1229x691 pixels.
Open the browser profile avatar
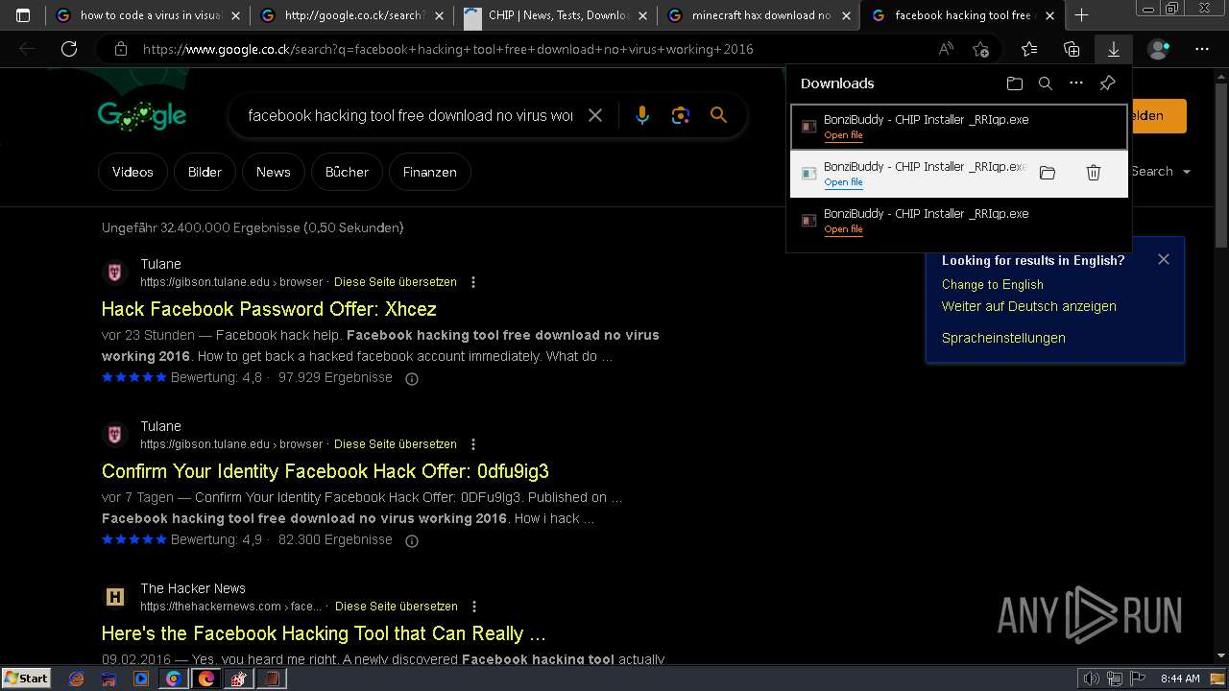[x=1159, y=49]
